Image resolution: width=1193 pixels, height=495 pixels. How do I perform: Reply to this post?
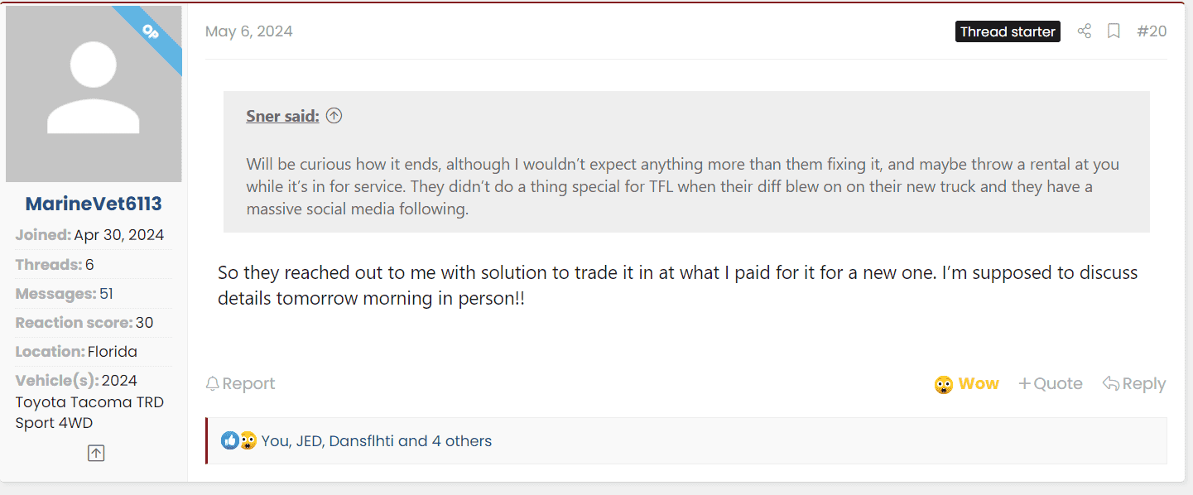coord(1134,384)
